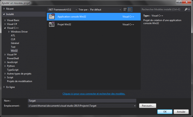
Task: Click the Nom field containing Target
Action: [82, 101]
